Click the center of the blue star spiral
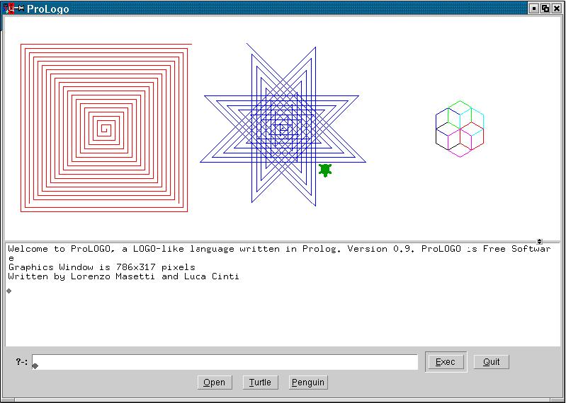The width and height of the screenshot is (566, 403). click(x=283, y=128)
